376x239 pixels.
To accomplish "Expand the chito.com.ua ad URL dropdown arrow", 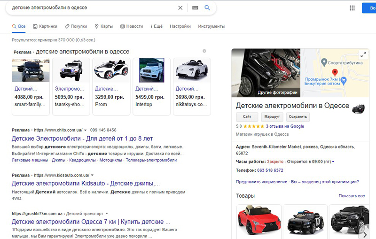I will [x=86, y=130].
